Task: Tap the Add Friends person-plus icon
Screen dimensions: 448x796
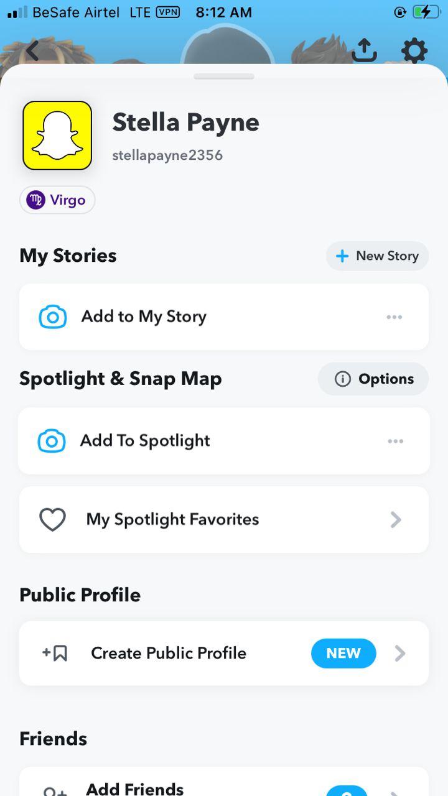Action: point(55,791)
